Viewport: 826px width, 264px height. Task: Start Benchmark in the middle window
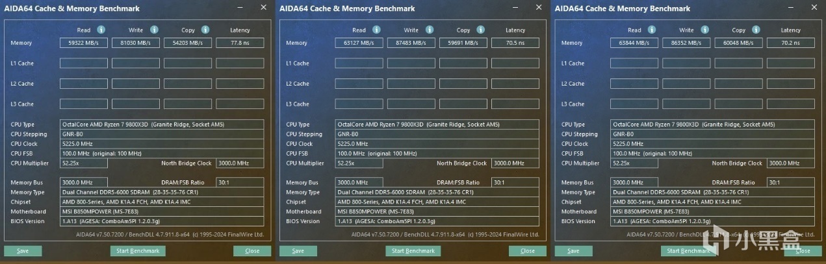pos(413,250)
